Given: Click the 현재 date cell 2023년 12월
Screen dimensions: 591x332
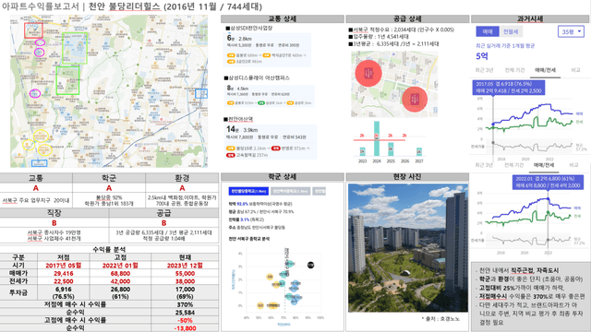Looking at the screenshot, I should [x=185, y=266].
